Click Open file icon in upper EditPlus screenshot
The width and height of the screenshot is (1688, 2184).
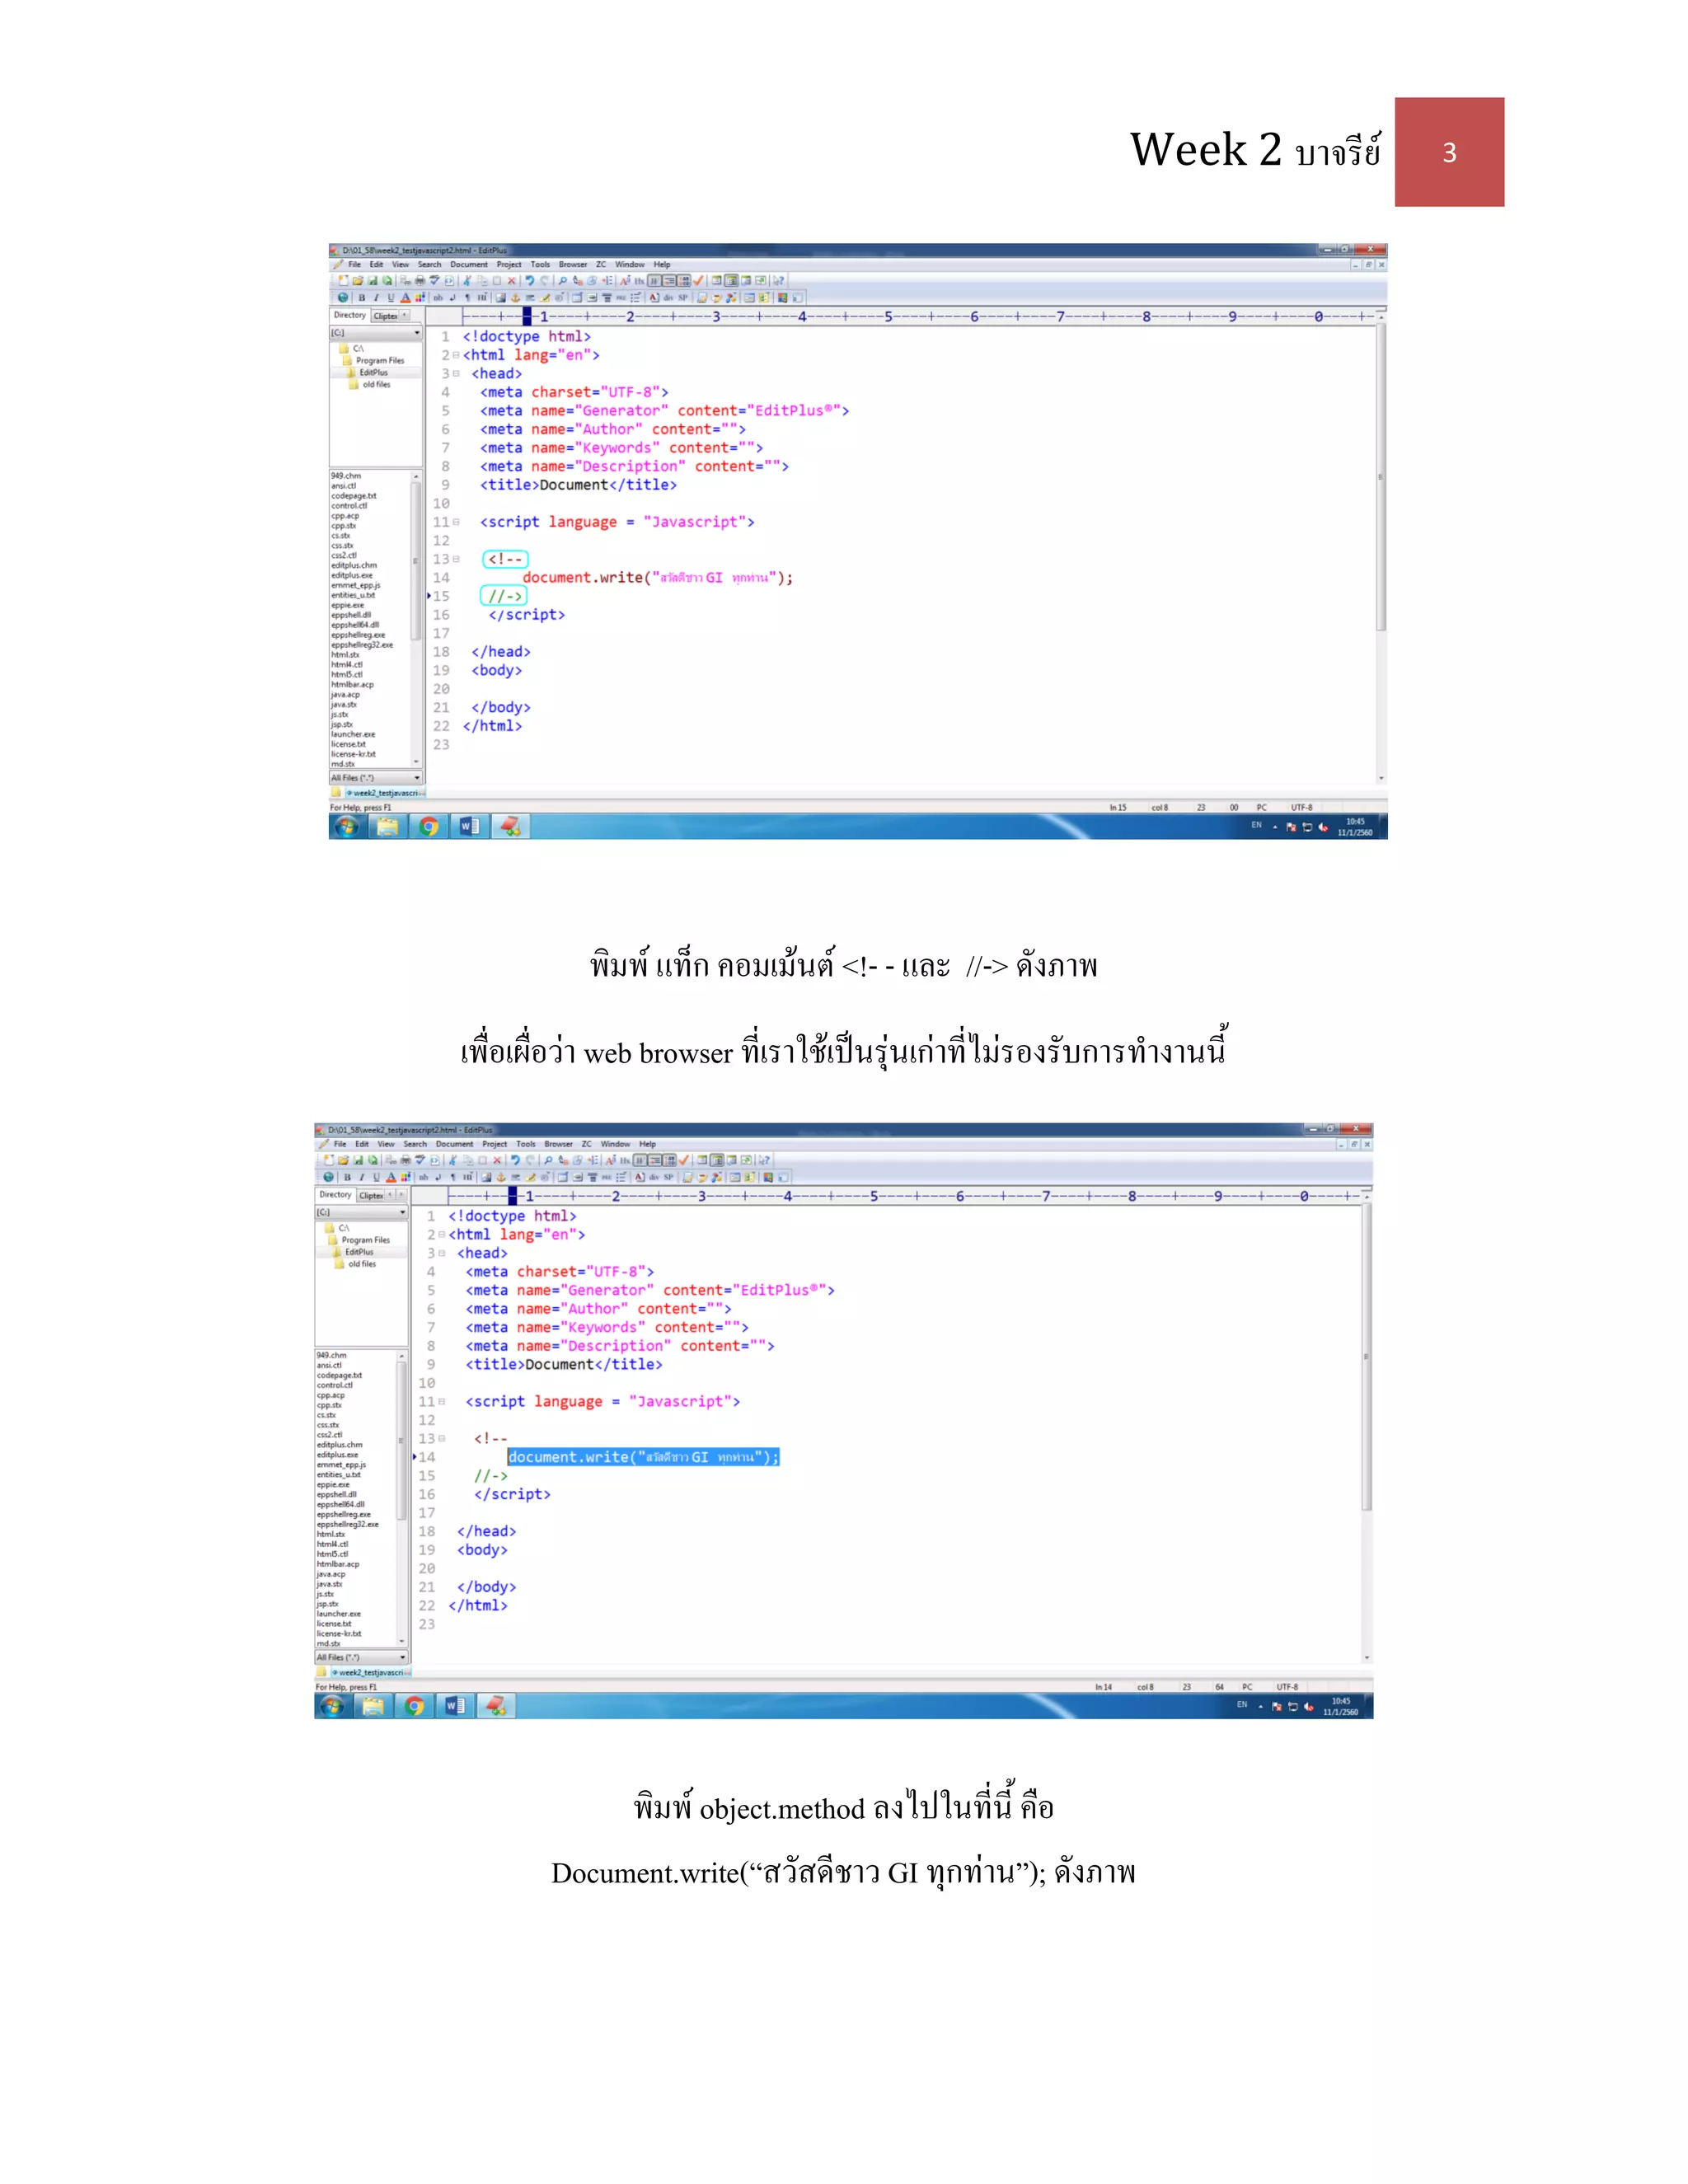(x=358, y=281)
